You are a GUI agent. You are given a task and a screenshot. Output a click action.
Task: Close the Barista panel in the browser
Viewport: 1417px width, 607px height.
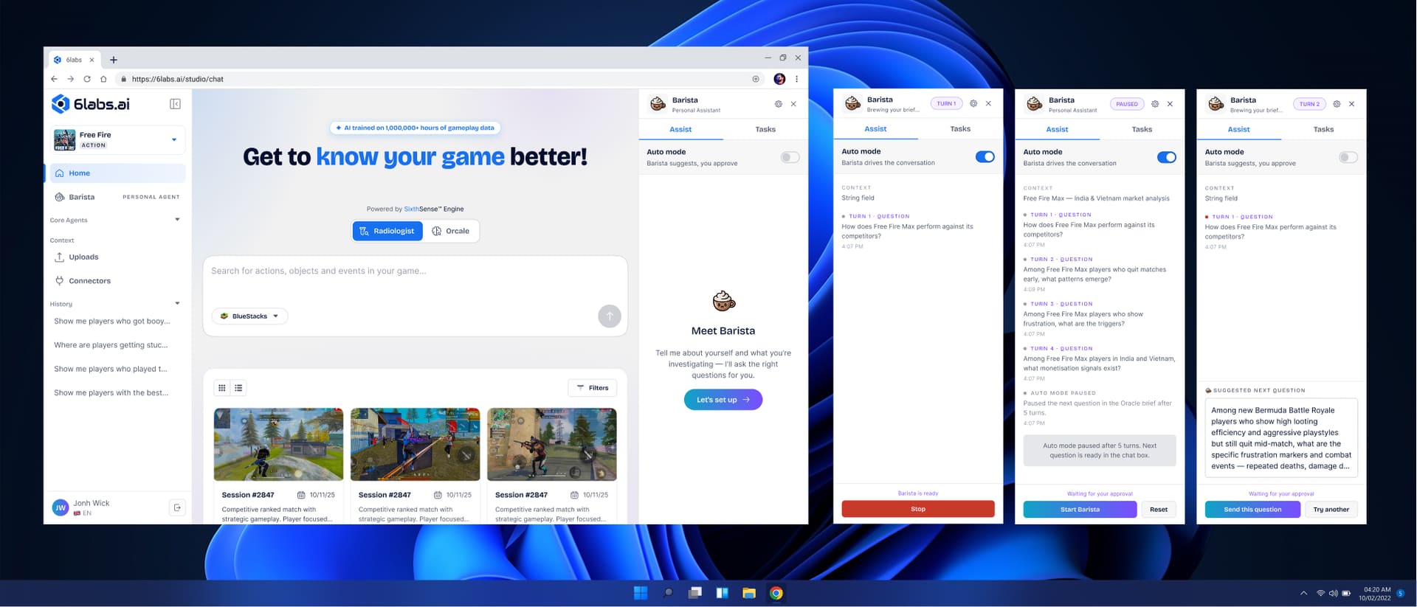[x=793, y=104]
